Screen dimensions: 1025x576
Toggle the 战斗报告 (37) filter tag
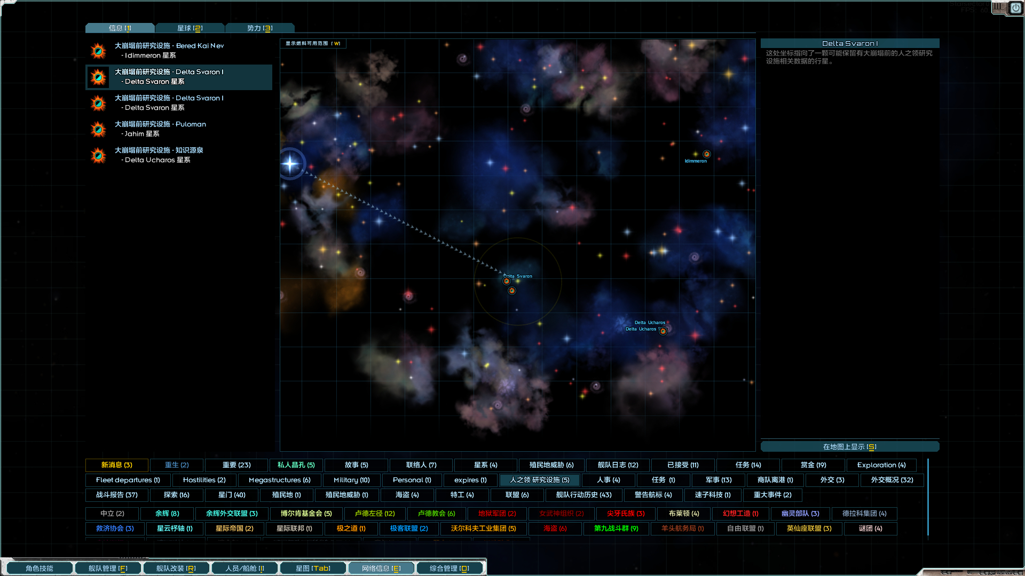click(116, 495)
